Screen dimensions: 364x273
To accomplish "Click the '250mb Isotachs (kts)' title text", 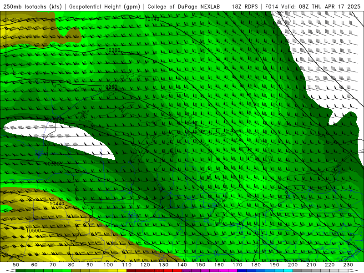I will (x=32, y=6).
